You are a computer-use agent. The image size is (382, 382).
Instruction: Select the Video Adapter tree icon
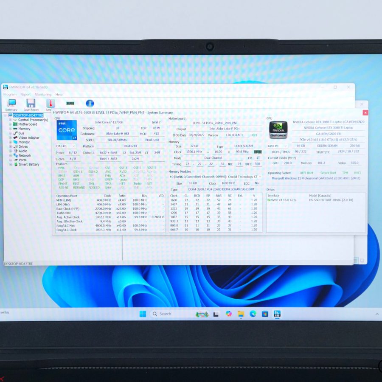15,138
